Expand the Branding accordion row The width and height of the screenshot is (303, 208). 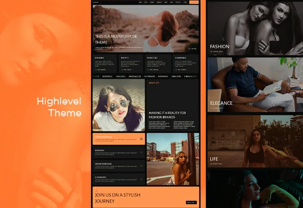(119, 152)
